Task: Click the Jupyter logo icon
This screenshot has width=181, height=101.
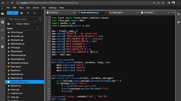Action: click(3, 8)
